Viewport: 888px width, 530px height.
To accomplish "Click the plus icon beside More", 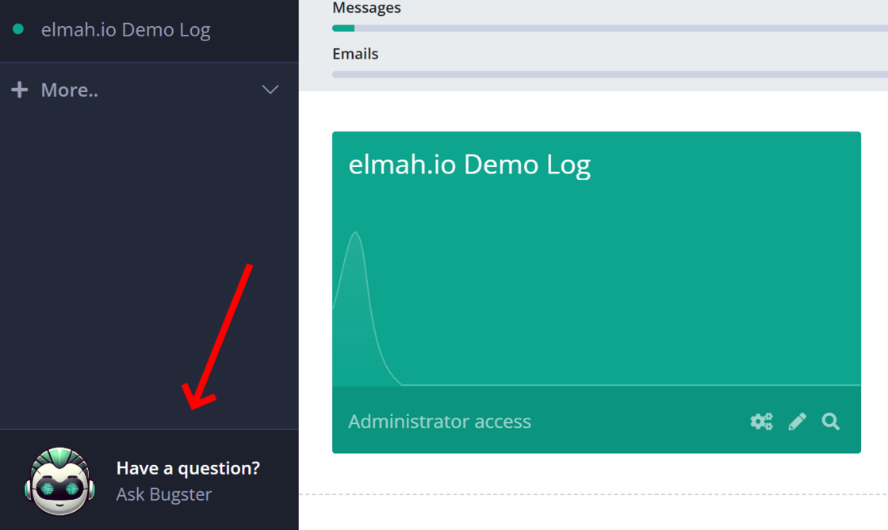I will [19, 90].
